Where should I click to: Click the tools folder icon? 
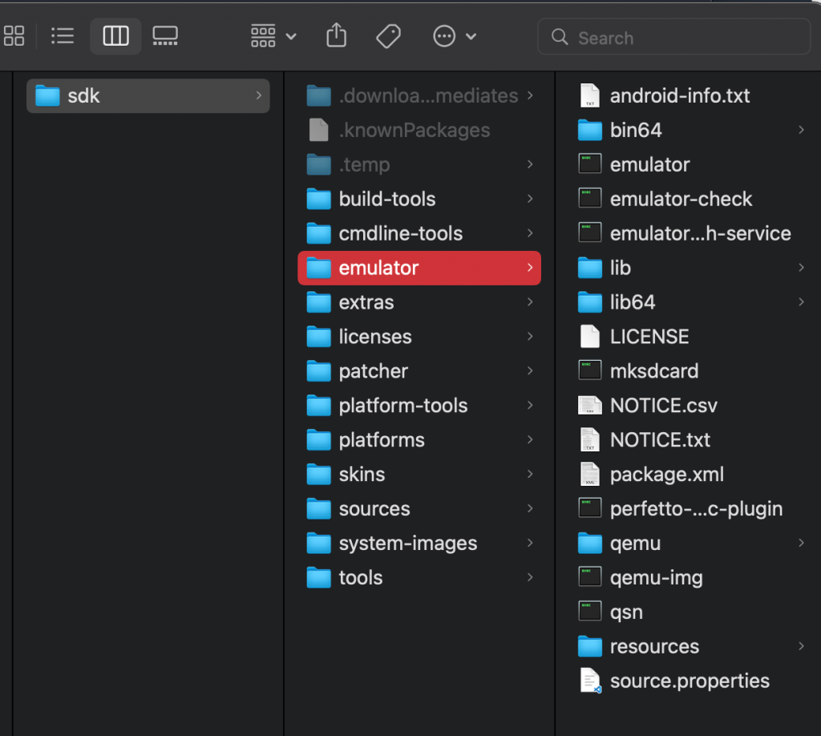point(318,578)
